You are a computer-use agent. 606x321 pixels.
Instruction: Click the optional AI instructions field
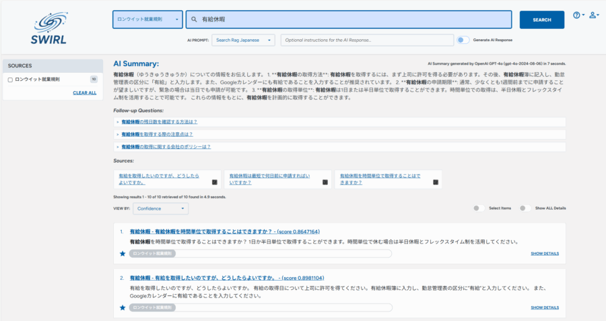click(x=367, y=40)
